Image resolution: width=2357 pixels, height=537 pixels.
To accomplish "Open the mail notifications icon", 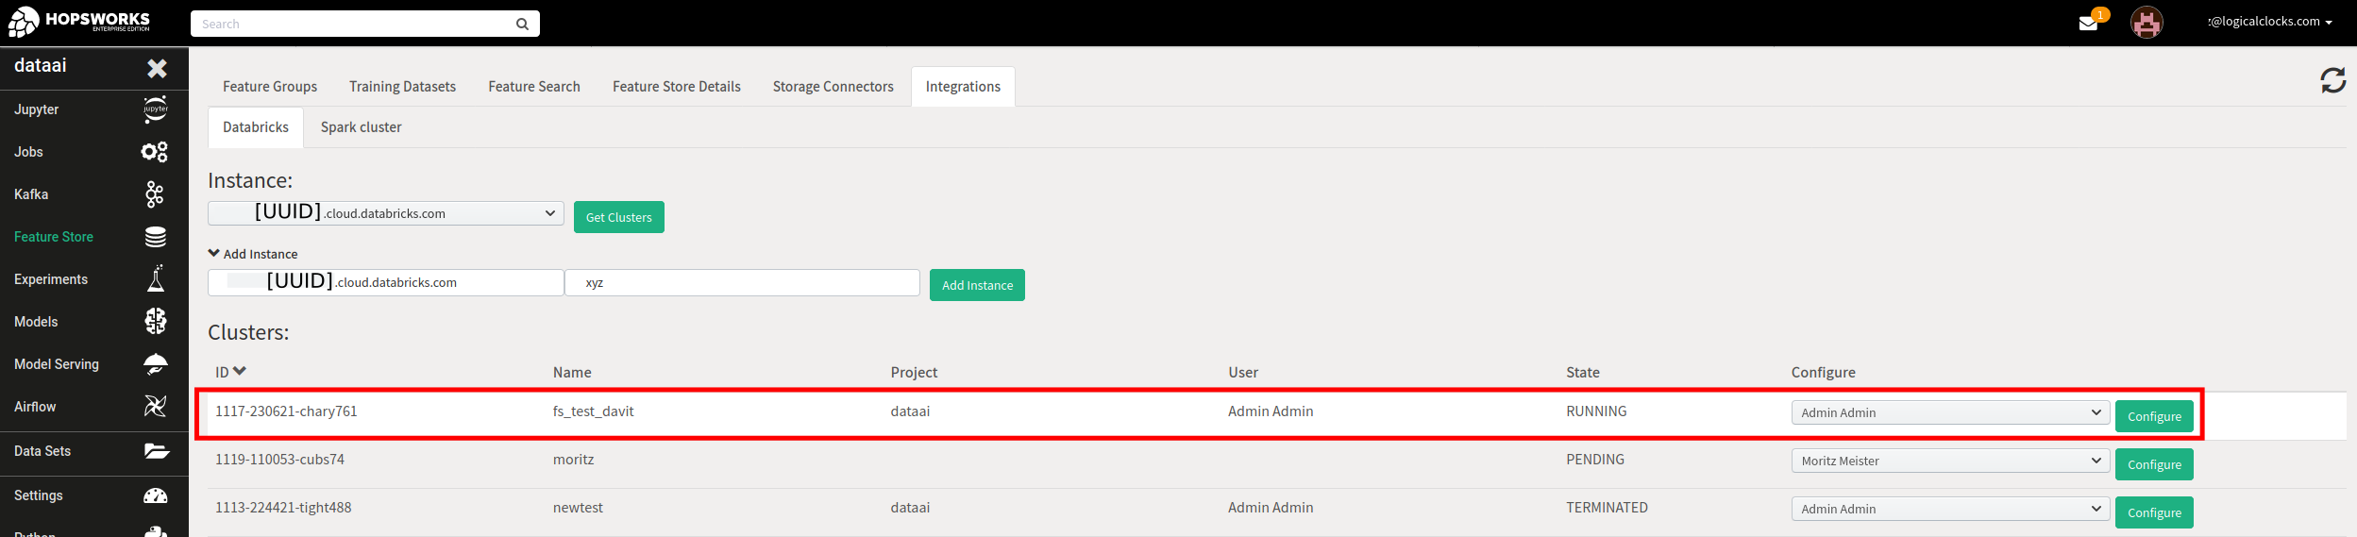I will 2088,23.
